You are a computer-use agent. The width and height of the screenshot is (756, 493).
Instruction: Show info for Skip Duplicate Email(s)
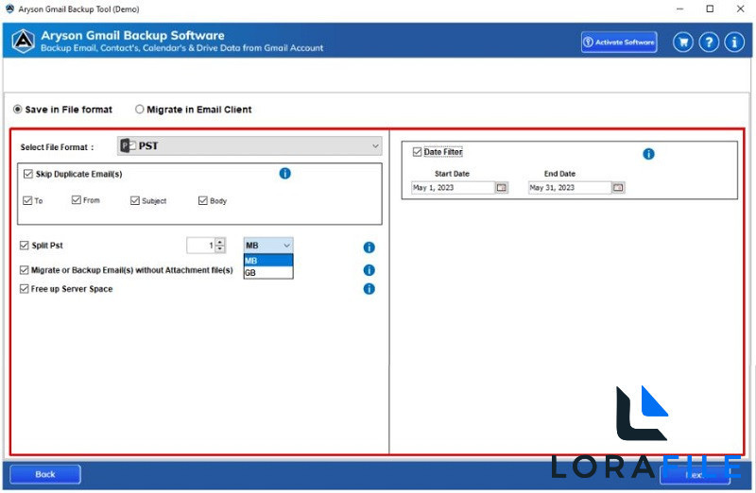285,174
